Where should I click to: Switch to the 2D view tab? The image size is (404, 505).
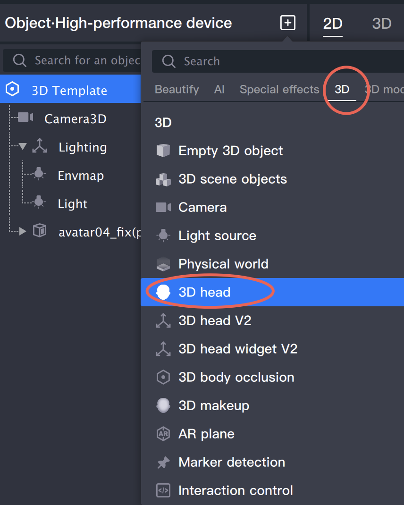coord(333,24)
